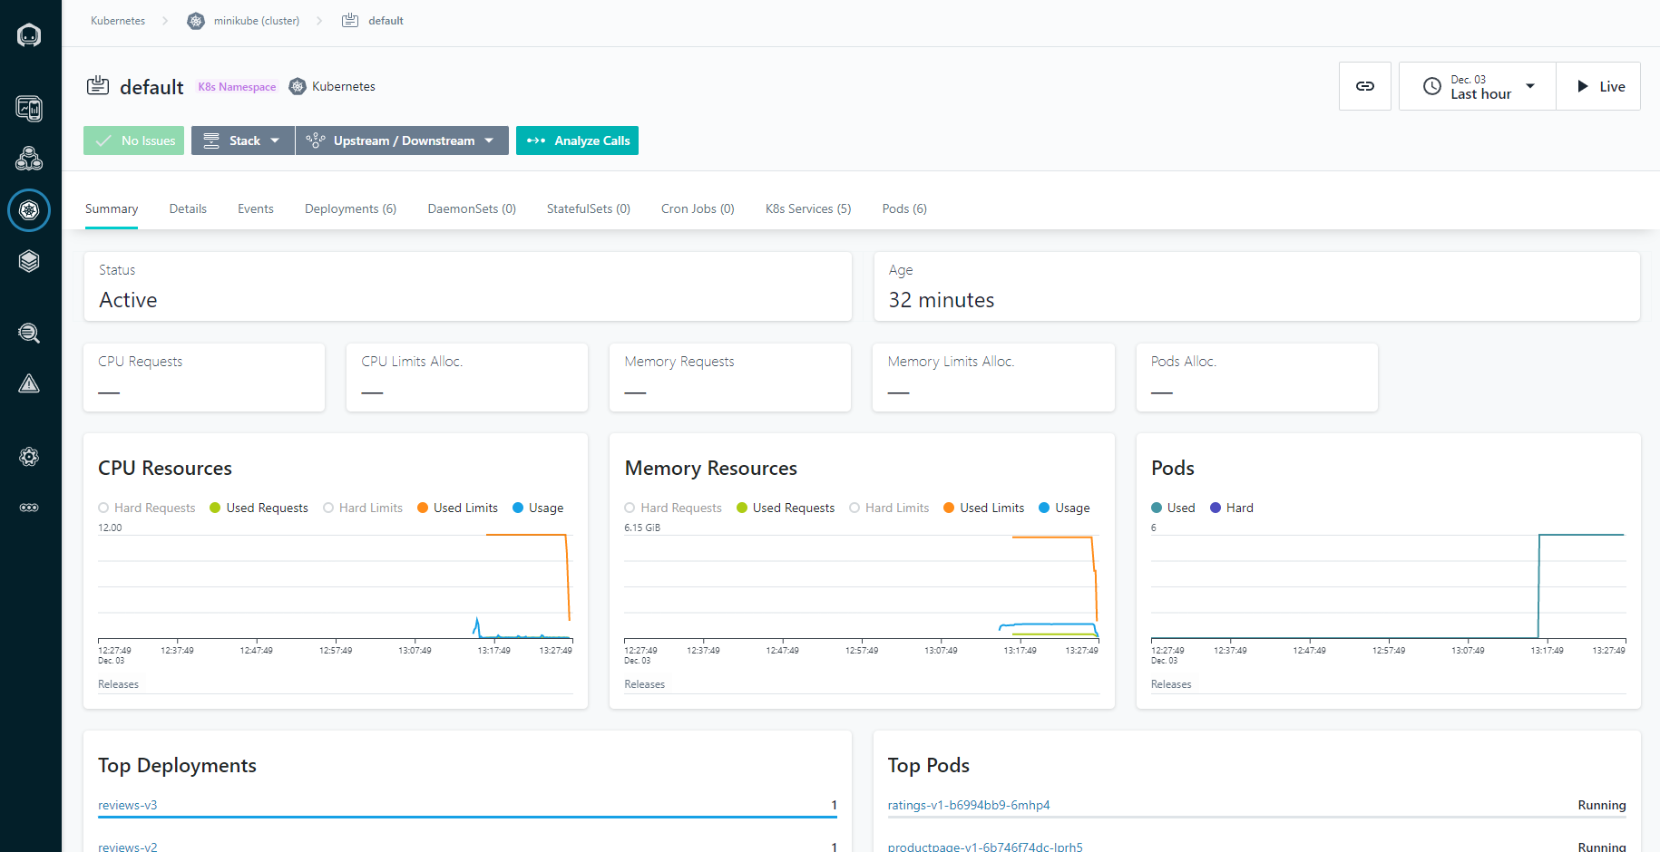Toggle the orange Used Limits swatch in CPU Resources
Viewport: 1660px width, 852px height.
tap(423, 508)
